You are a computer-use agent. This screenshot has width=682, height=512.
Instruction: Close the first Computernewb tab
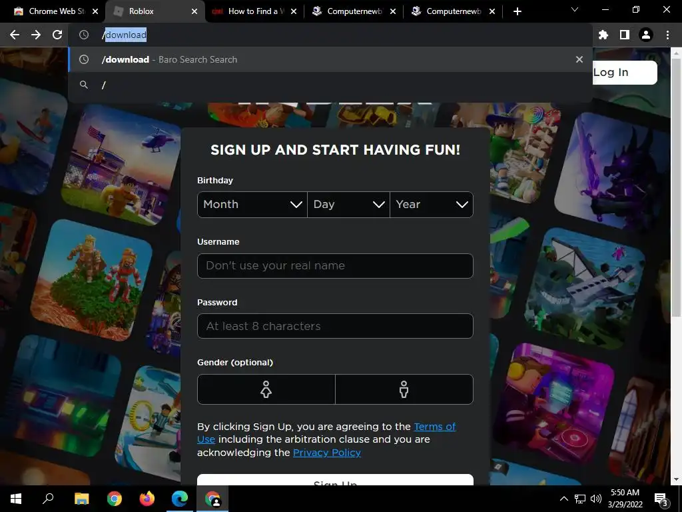[393, 11]
